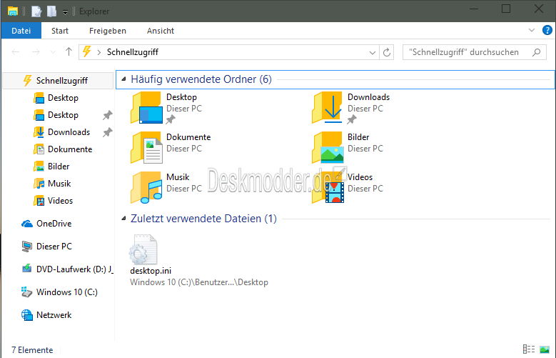Select DVD-Laufwerk (D:) in navigation pane
The width and height of the screenshot is (556, 358).
(74, 269)
